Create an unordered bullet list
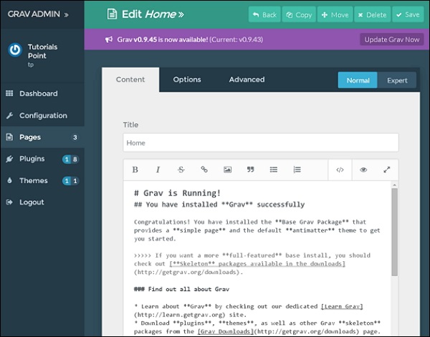 click(x=273, y=170)
